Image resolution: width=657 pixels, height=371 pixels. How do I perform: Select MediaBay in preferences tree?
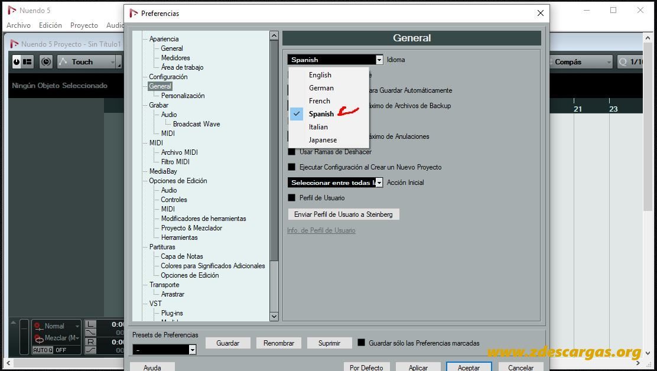coord(163,171)
